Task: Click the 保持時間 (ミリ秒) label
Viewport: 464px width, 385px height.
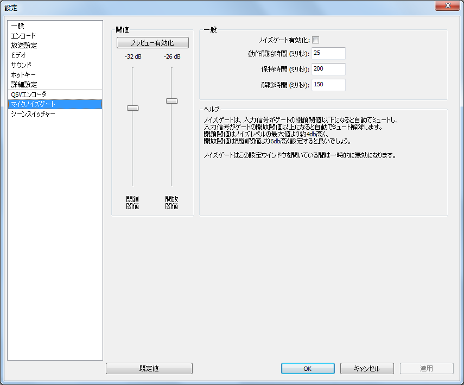Action: point(285,70)
